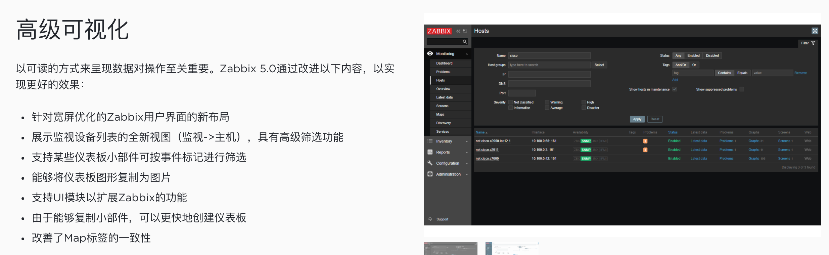The height and width of the screenshot is (255, 829).
Task: Open second thumbnail below the Zabbix screenshot
Action: click(x=512, y=249)
